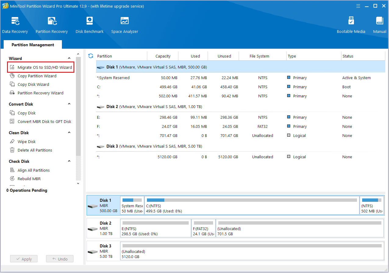Image resolution: width=389 pixels, height=273 pixels.
Task: Start the Space Analyzer
Action: click(x=124, y=24)
